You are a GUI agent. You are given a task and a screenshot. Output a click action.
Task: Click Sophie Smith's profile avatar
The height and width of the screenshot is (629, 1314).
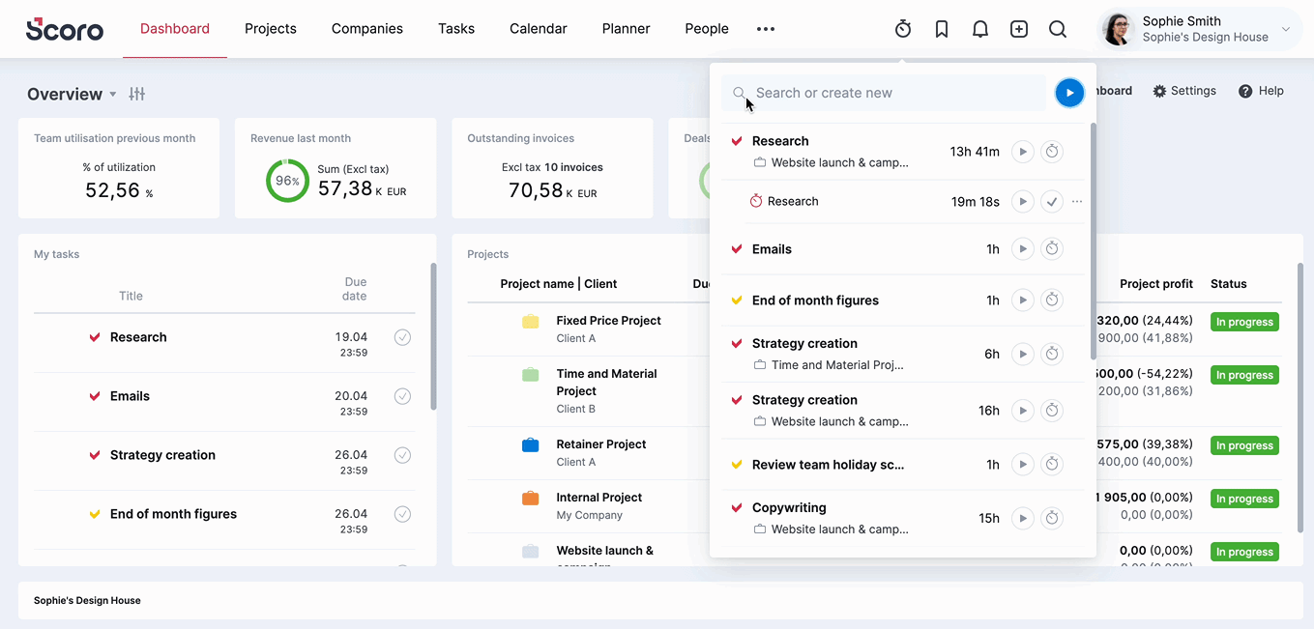(1118, 29)
